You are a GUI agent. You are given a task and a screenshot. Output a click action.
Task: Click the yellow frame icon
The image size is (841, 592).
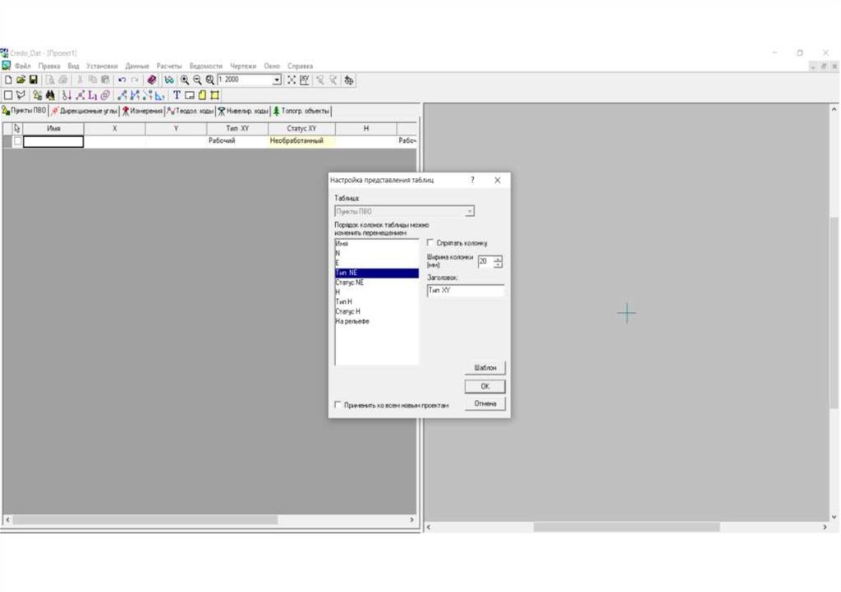tap(214, 95)
